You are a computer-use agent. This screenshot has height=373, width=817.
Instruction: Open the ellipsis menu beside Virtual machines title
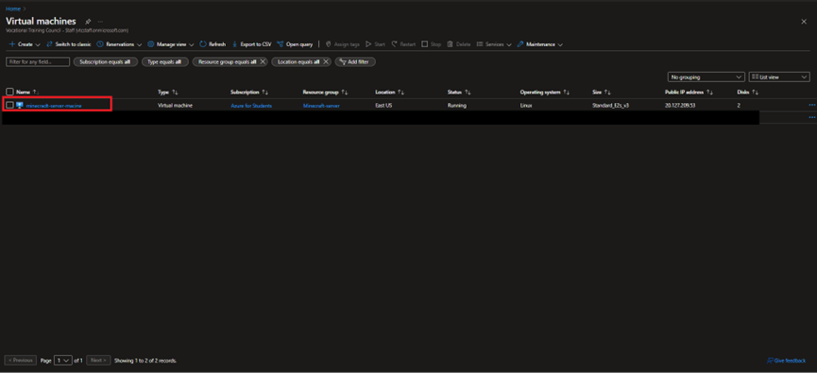(x=100, y=22)
